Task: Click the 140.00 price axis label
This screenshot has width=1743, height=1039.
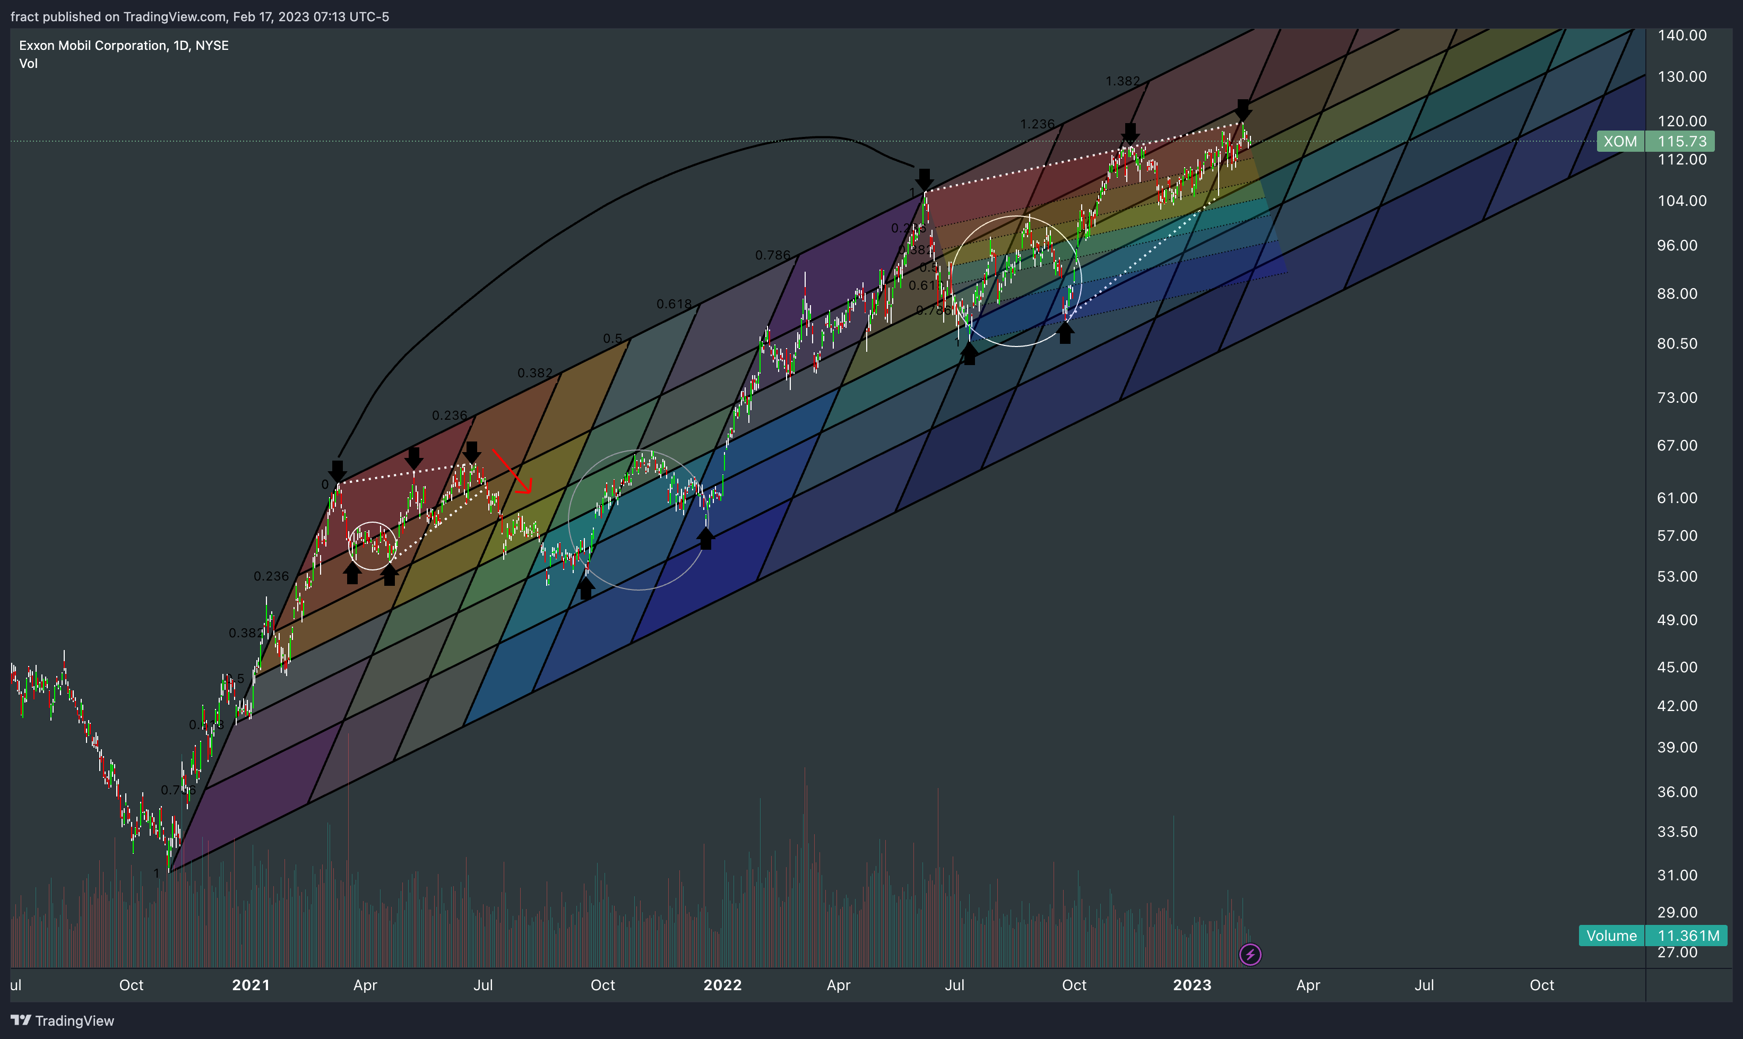Action: click(1682, 35)
